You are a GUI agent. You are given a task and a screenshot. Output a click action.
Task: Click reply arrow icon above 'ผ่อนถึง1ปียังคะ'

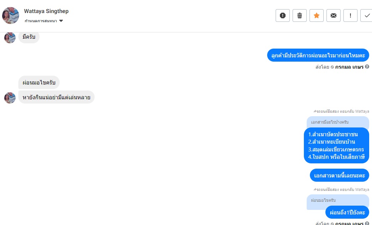point(315,189)
